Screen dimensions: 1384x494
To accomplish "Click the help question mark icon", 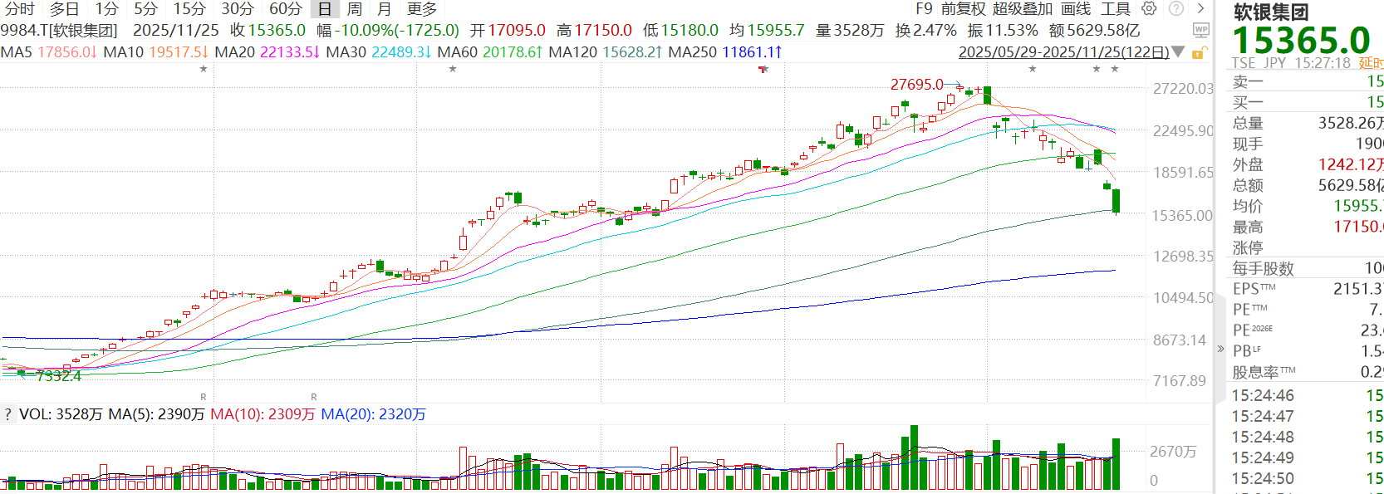I will coord(1176,9).
